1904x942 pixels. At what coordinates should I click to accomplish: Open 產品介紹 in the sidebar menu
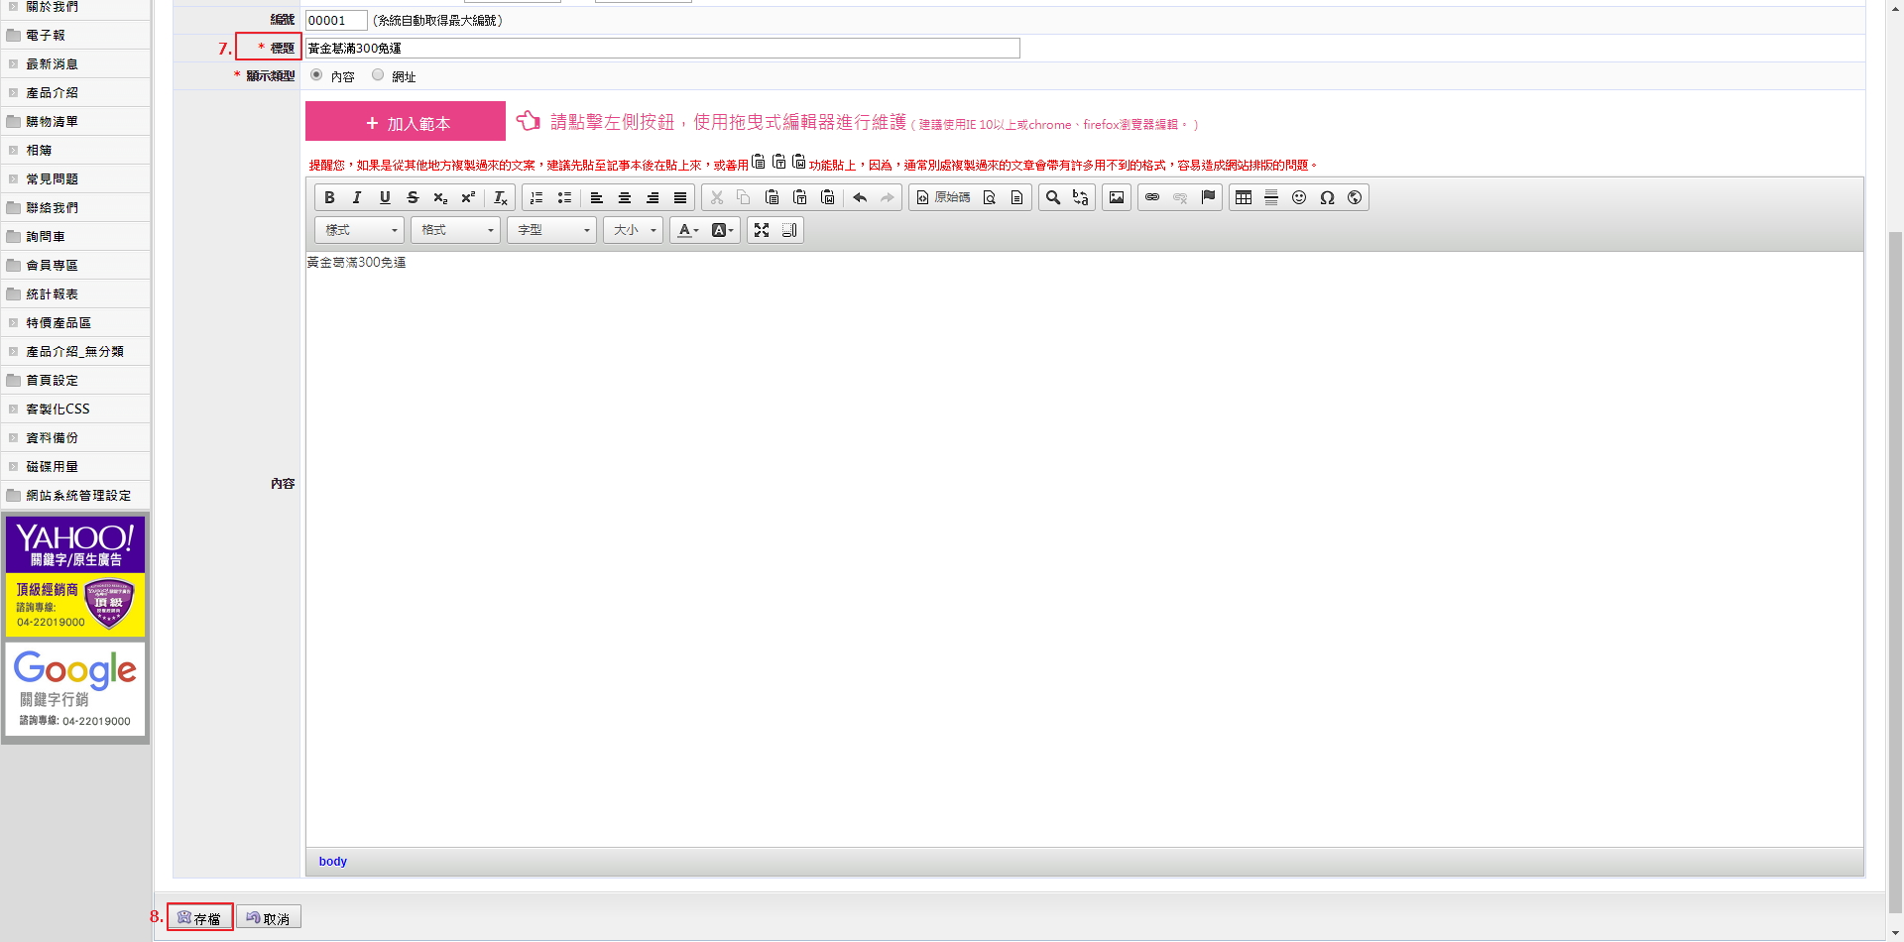52,93
